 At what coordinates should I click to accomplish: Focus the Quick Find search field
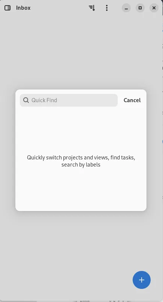[69, 100]
